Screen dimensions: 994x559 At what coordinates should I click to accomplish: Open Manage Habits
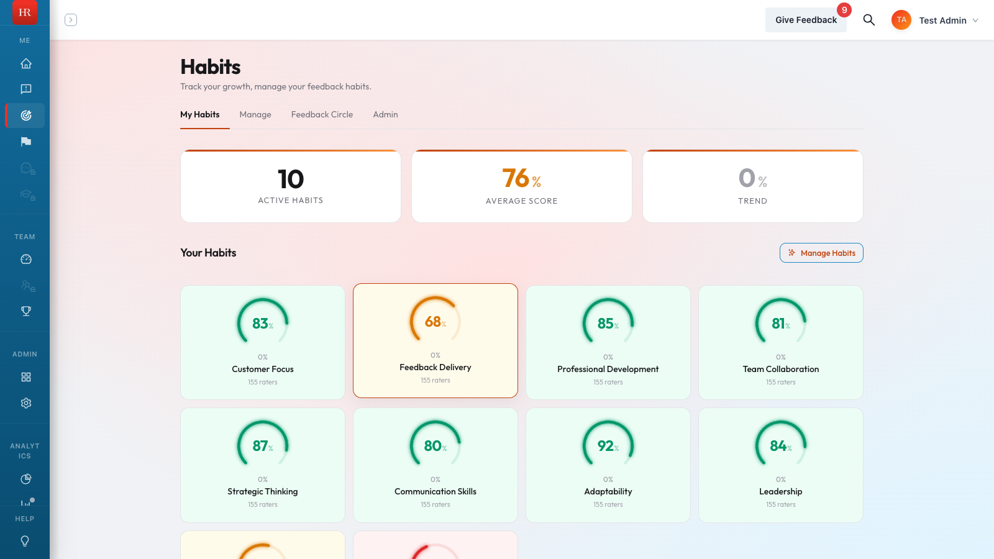821,253
